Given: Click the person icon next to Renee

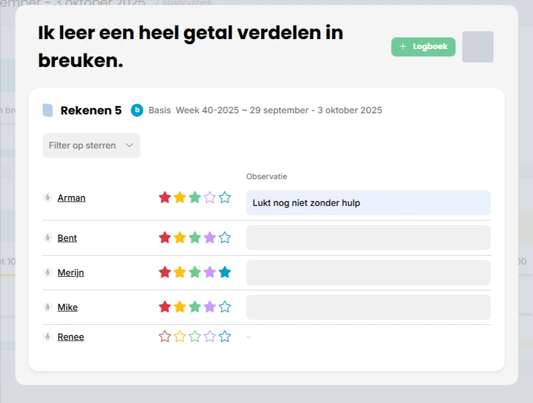Looking at the screenshot, I should pyautogui.click(x=47, y=337).
